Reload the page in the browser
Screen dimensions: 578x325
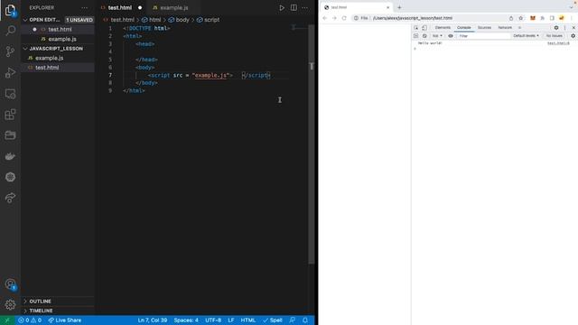[x=344, y=18]
